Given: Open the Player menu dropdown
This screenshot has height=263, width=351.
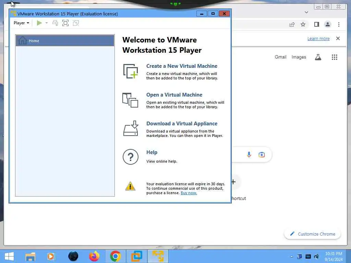Looking at the screenshot, I should 21,23.
